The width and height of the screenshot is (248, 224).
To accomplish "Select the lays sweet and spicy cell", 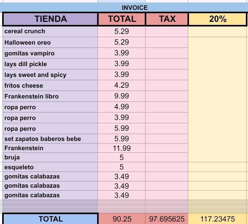I will [50, 75].
